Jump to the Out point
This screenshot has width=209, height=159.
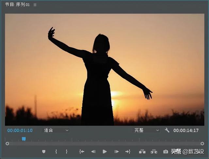pyautogui.click(x=128, y=151)
